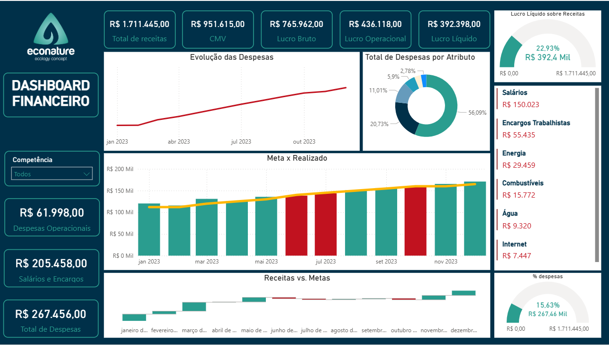Screen dimensions: 609x345
Task: Select the Lucro Bruto card
Action: [297, 29]
